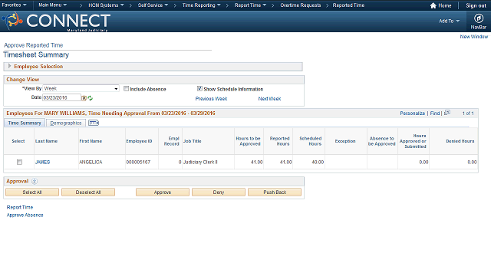Viewport: 491px width, 276px height.
Task: Open Time Reporting breadcrumb dropdown
Action: (201, 5)
